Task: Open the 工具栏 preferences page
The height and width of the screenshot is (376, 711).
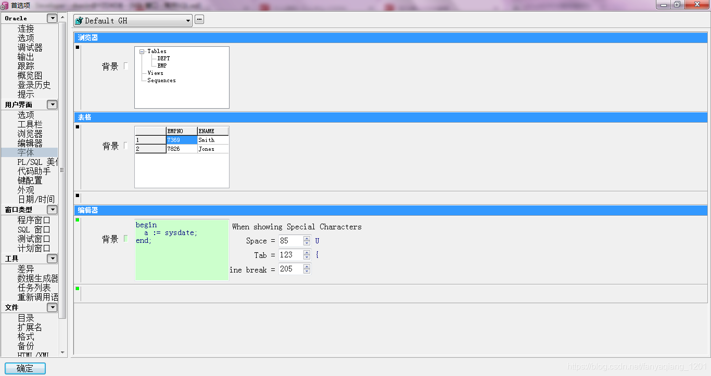Action: (x=30, y=124)
